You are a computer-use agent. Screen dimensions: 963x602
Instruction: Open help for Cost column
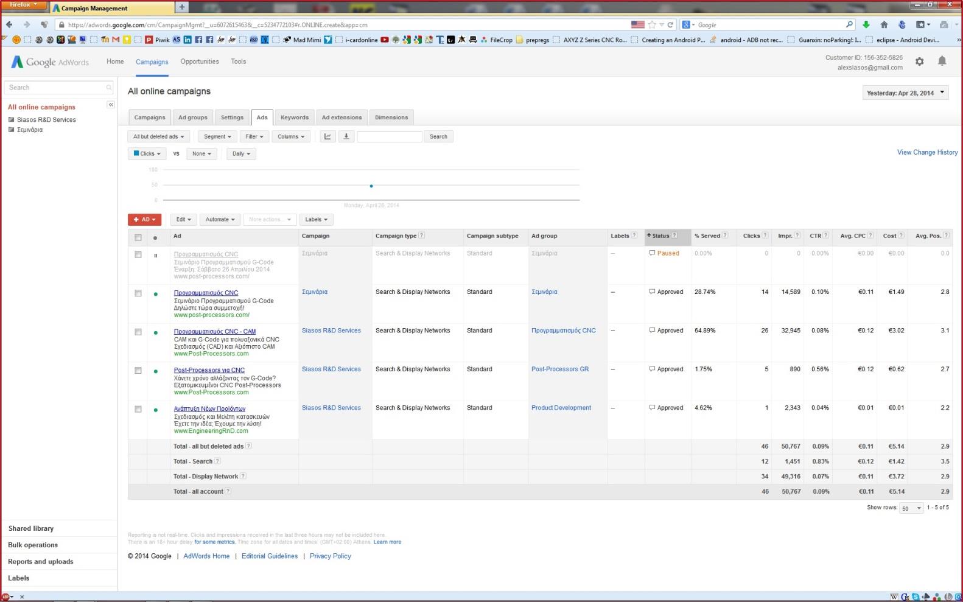pos(901,236)
